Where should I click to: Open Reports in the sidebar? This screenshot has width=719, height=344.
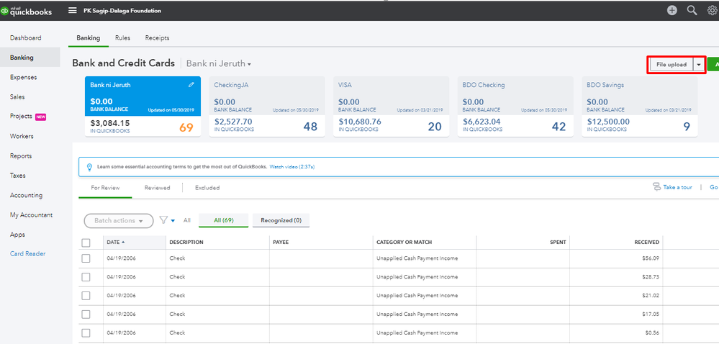coord(21,156)
